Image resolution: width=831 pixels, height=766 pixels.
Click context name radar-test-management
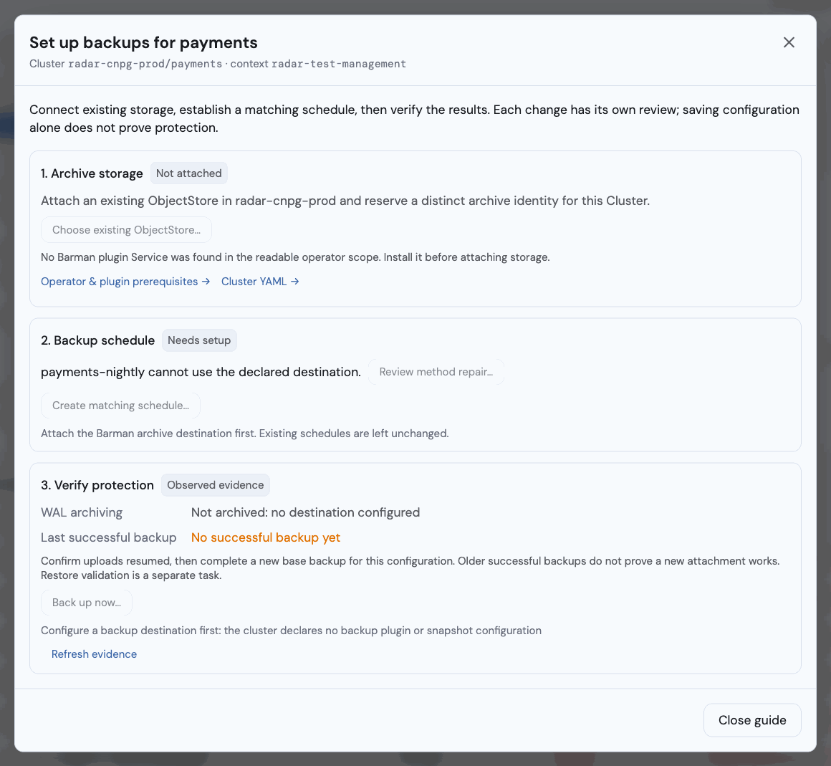(x=339, y=64)
